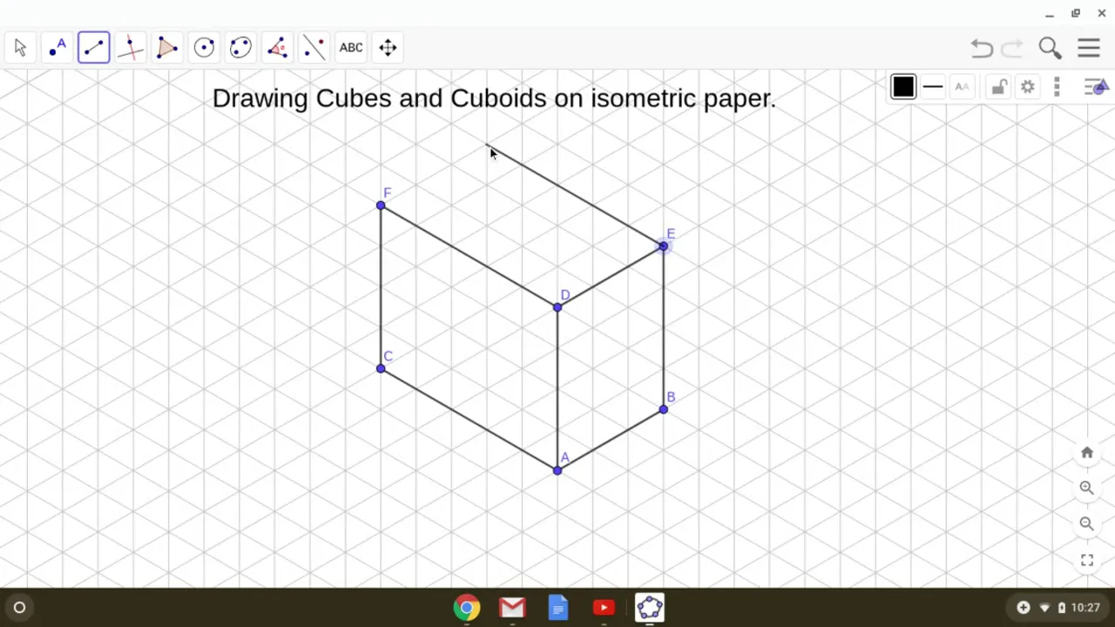Toggle fullscreen mode icon
Image resolution: width=1115 pixels, height=627 pixels.
click(x=1087, y=561)
